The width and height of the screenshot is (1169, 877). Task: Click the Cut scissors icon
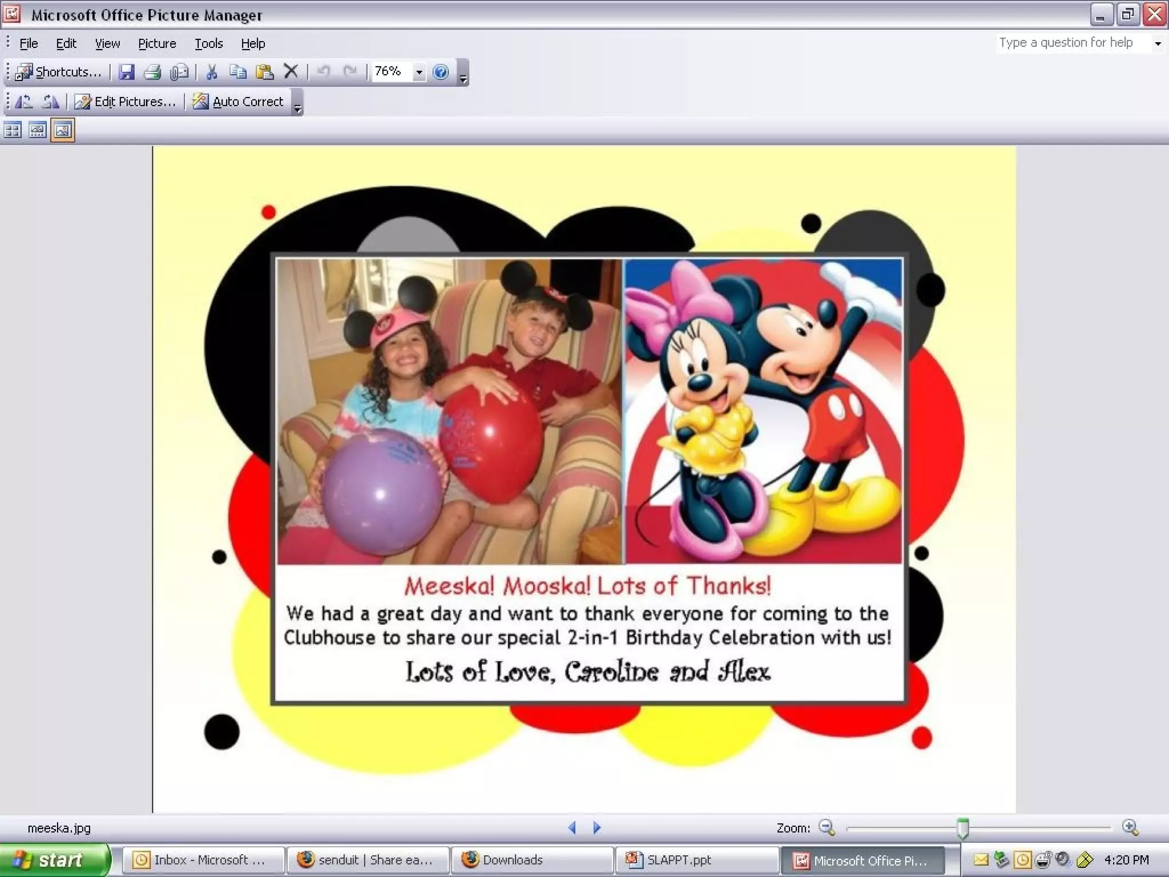[212, 72]
